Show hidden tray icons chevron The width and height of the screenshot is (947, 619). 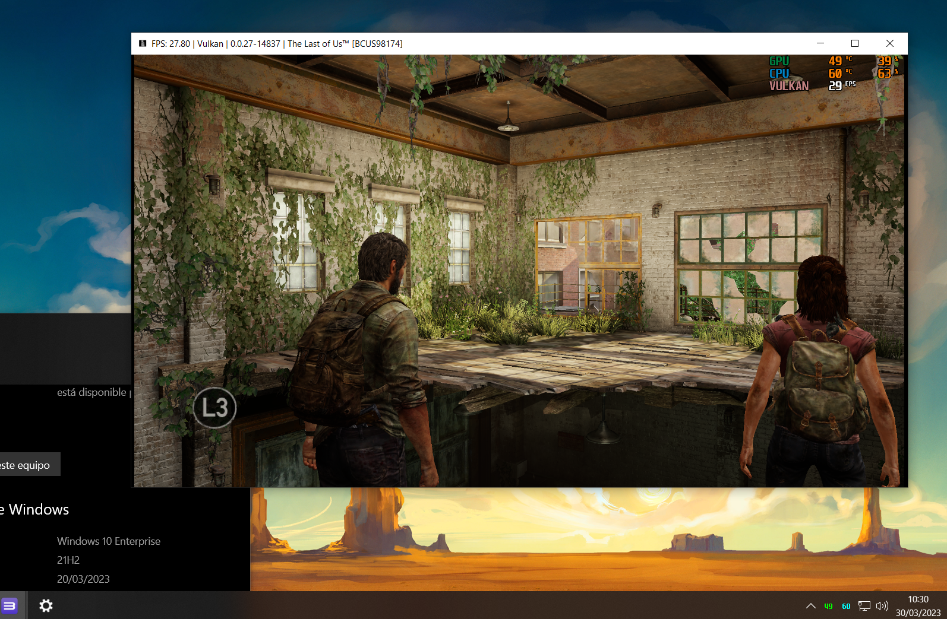[x=811, y=606]
